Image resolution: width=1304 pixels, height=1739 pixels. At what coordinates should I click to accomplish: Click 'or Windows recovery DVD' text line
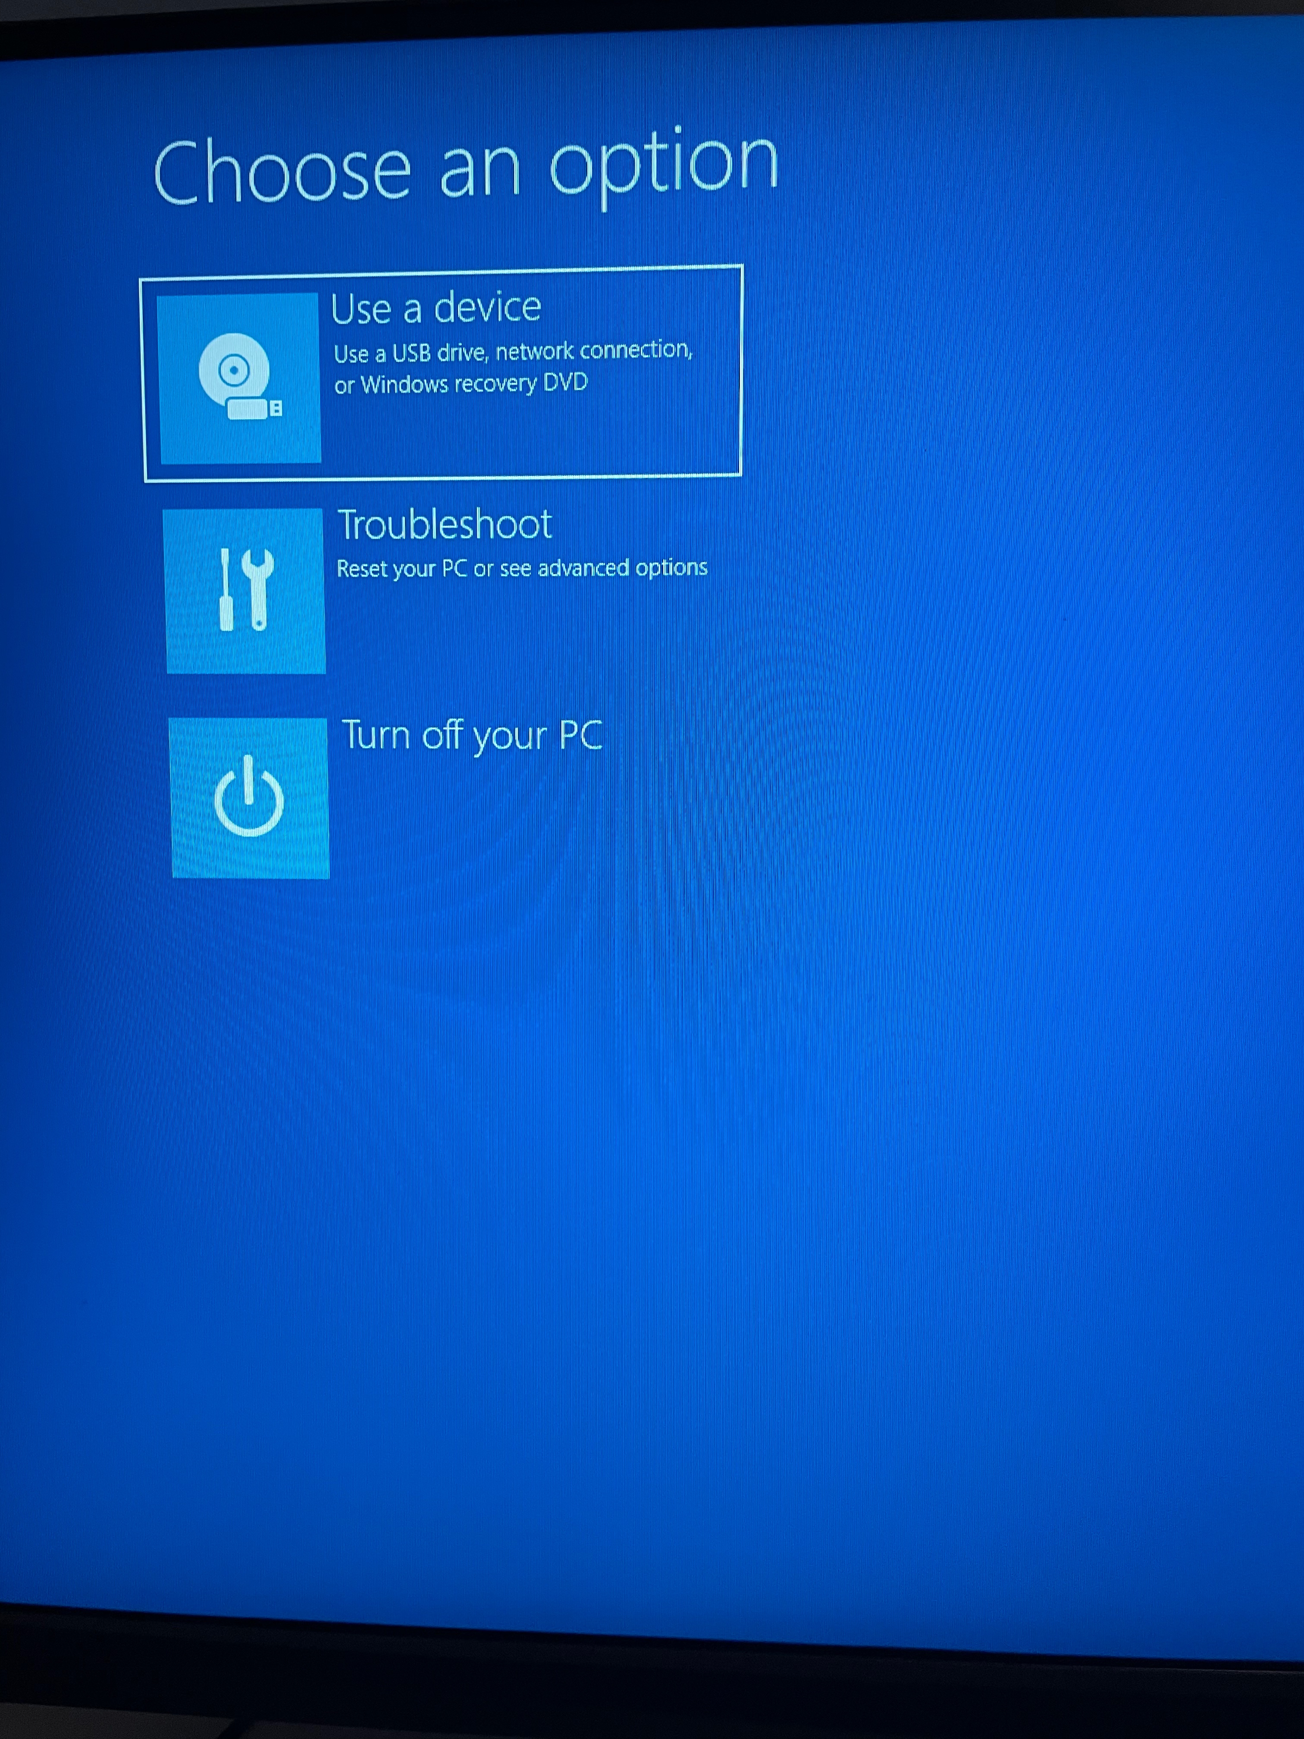point(461,384)
